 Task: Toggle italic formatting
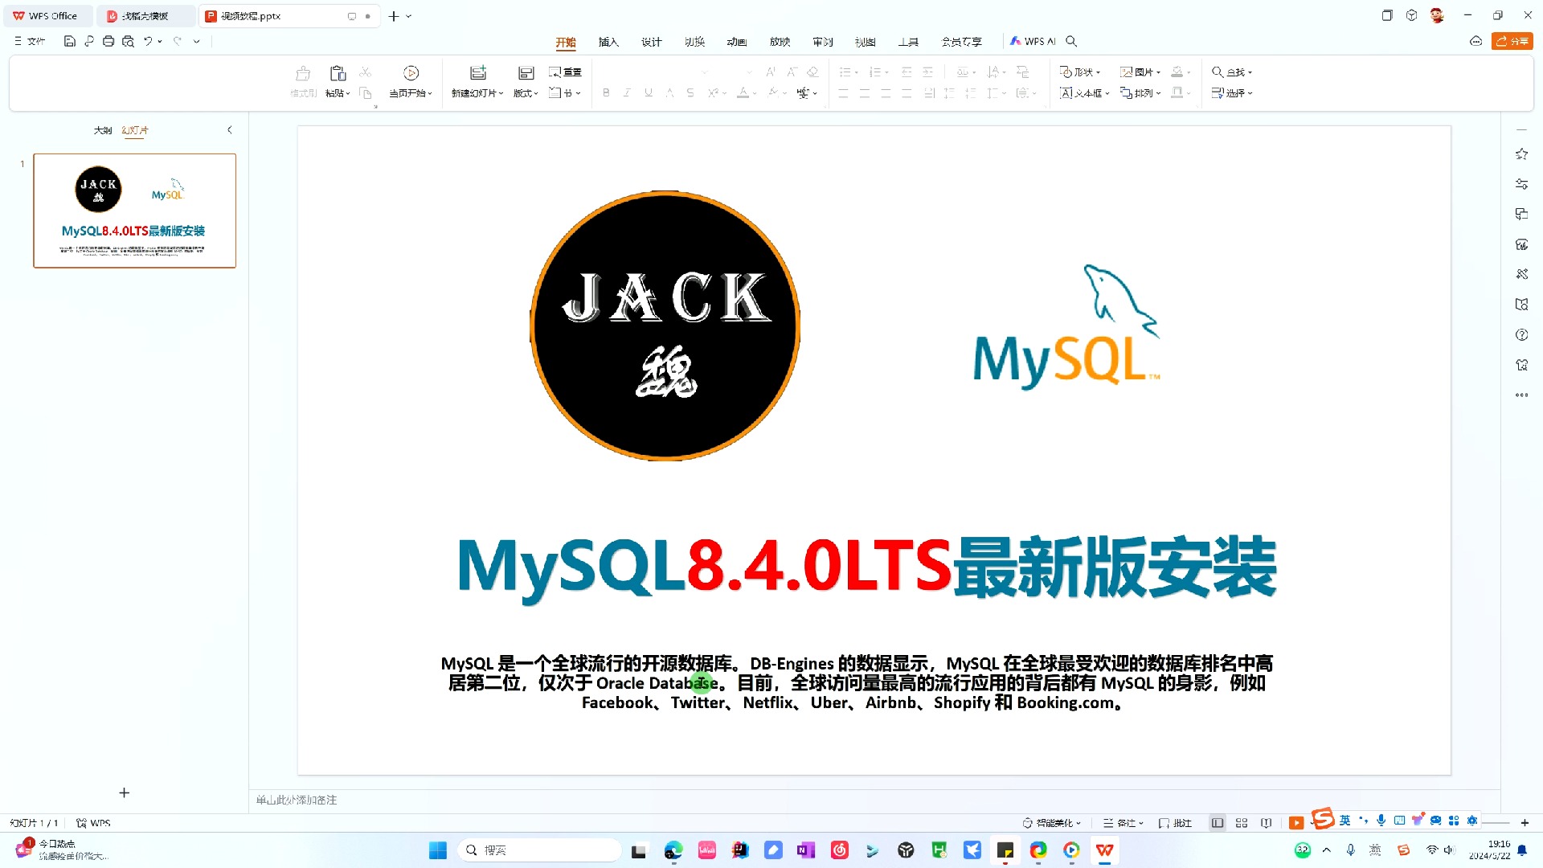(x=626, y=93)
